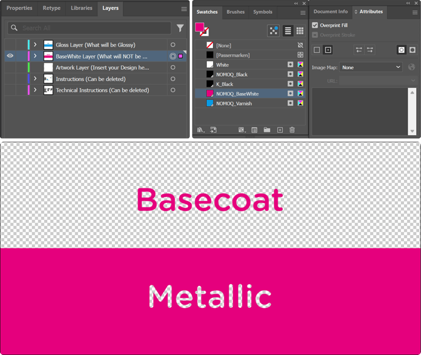Switch swatches to thumbnail grid view

point(300,31)
